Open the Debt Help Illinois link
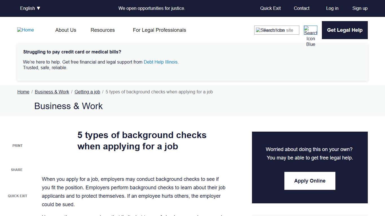The image size is (385, 216). pos(161,62)
